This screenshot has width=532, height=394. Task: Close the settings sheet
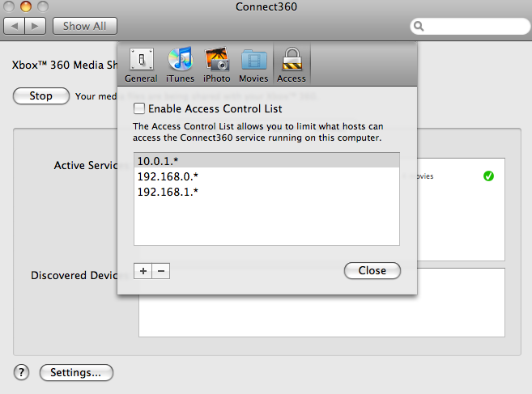372,270
